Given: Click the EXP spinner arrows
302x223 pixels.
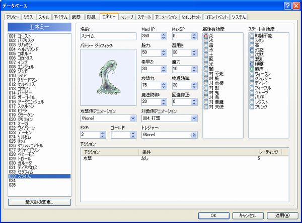Looking at the screenshot, I should (103, 135).
